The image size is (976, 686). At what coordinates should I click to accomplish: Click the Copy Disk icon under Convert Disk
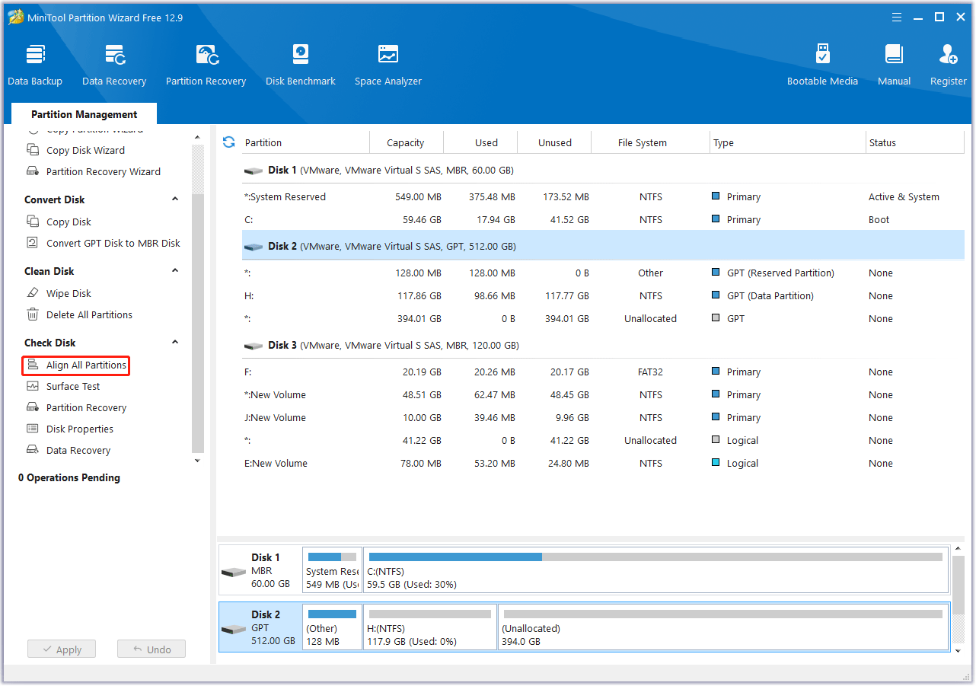pyautogui.click(x=33, y=222)
